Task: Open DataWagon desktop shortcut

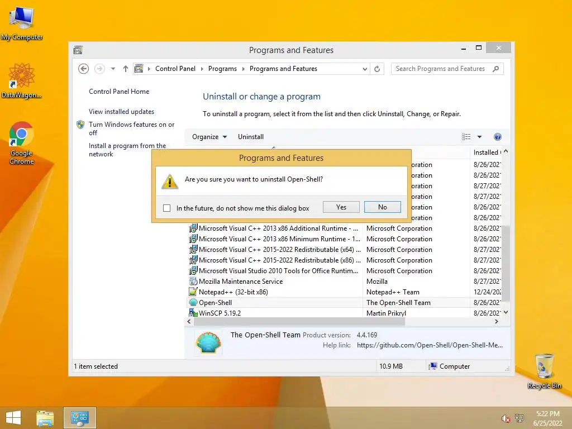Action: coord(22,80)
